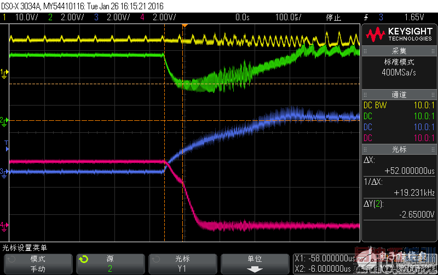Click the 1/ΔX: label in cursor panel
438x275 pixels.
click(373, 182)
